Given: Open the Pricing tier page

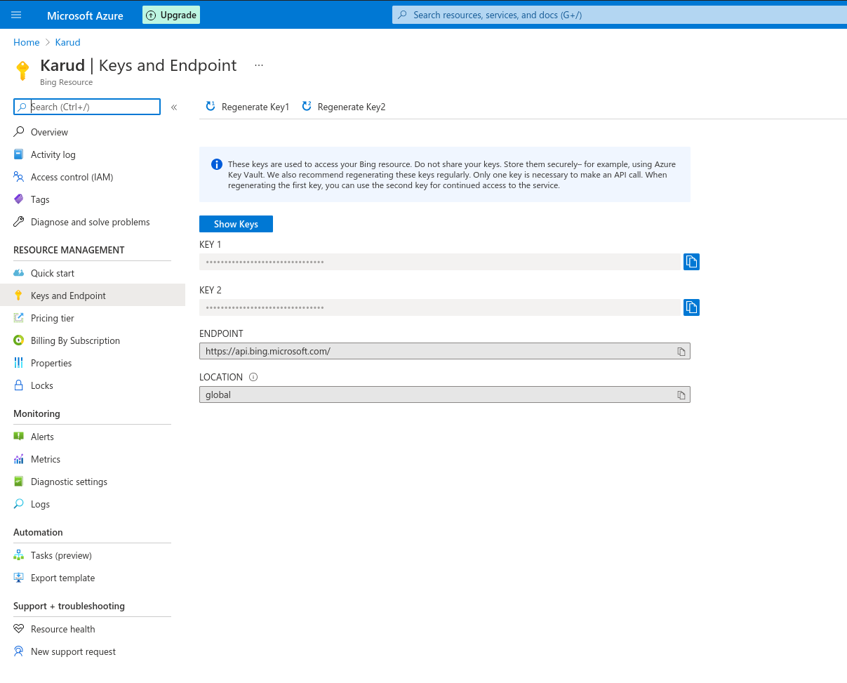Looking at the screenshot, I should tap(52, 318).
